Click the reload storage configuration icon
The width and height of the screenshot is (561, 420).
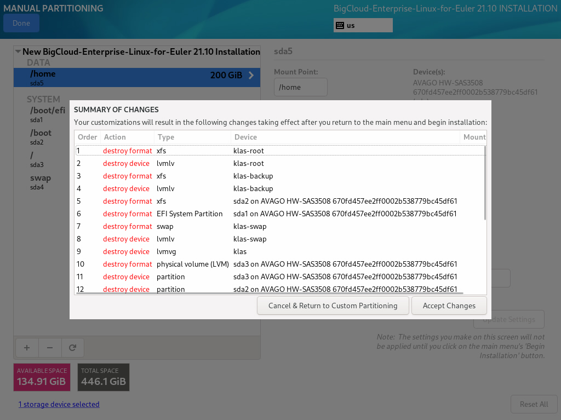coord(73,348)
